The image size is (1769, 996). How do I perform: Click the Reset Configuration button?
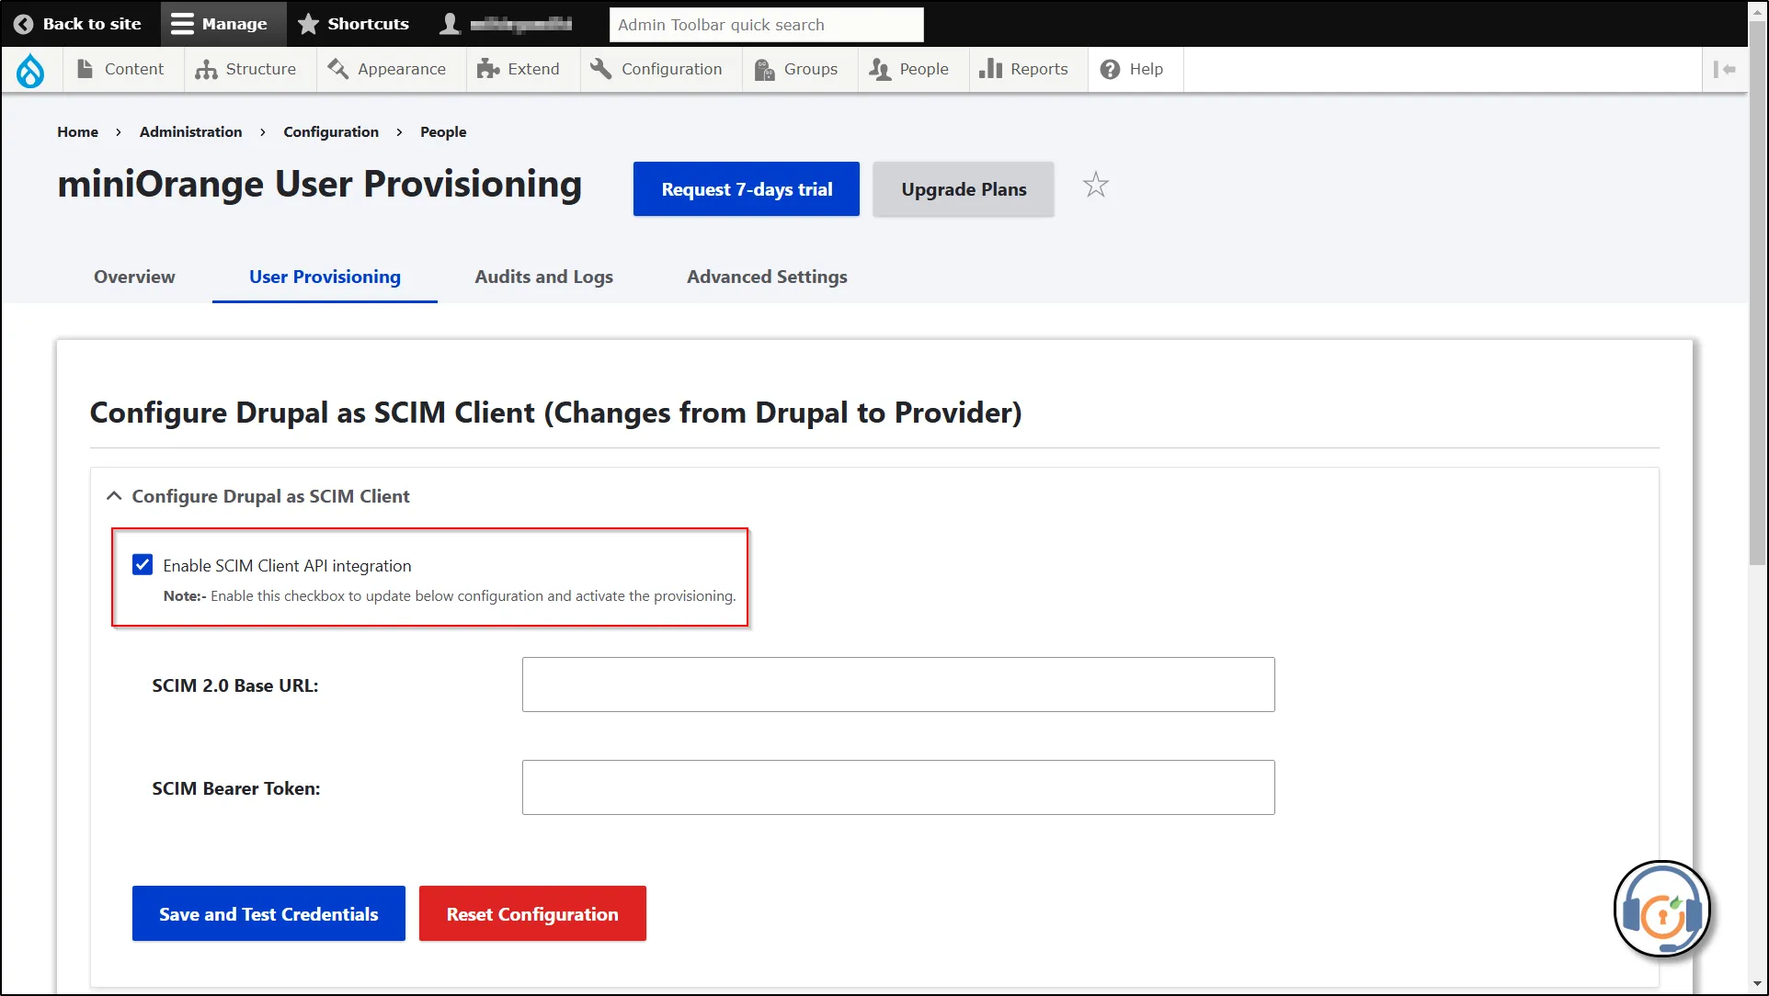point(532,913)
